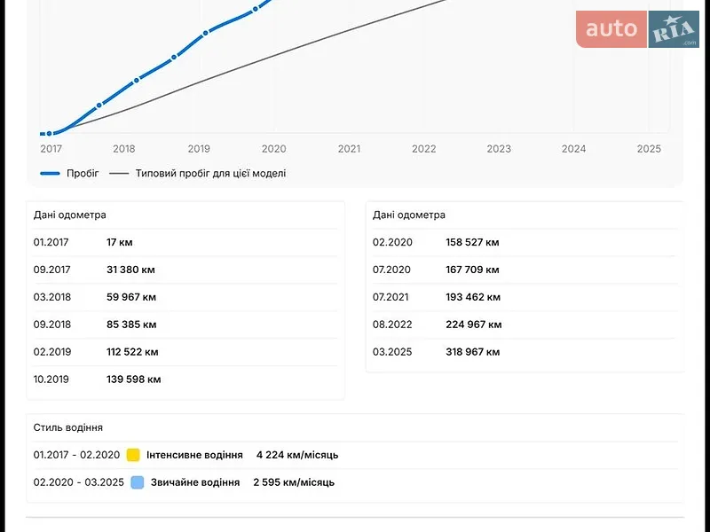Click yellow intensive driving color square
The height and width of the screenshot is (532, 710).
133,455
